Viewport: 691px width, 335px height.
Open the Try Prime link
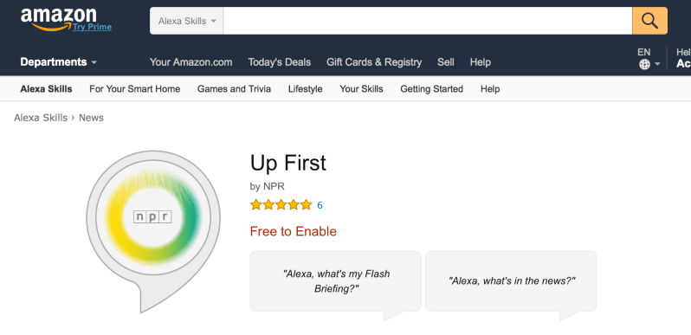tap(92, 27)
